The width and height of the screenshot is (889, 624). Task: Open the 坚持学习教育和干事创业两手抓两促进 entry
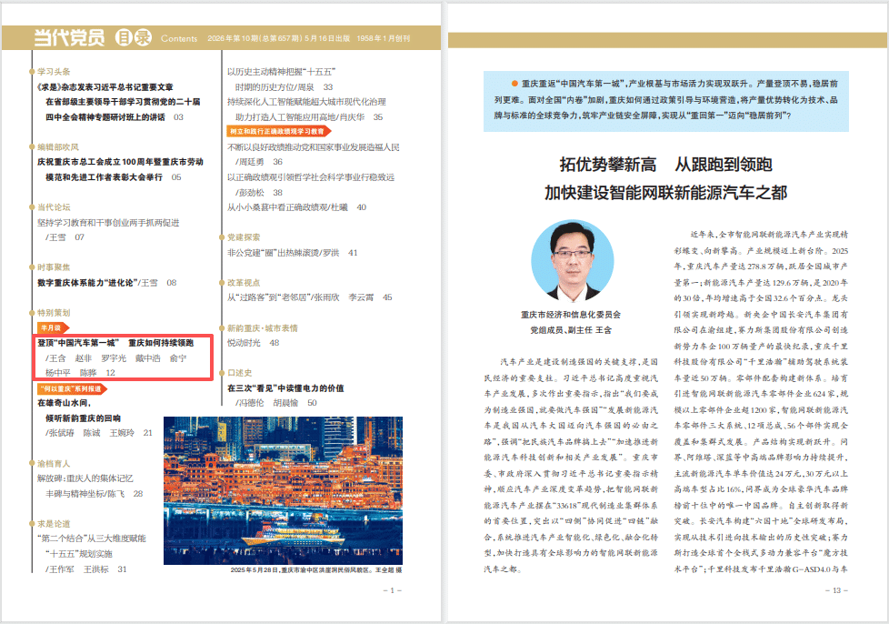[108, 222]
